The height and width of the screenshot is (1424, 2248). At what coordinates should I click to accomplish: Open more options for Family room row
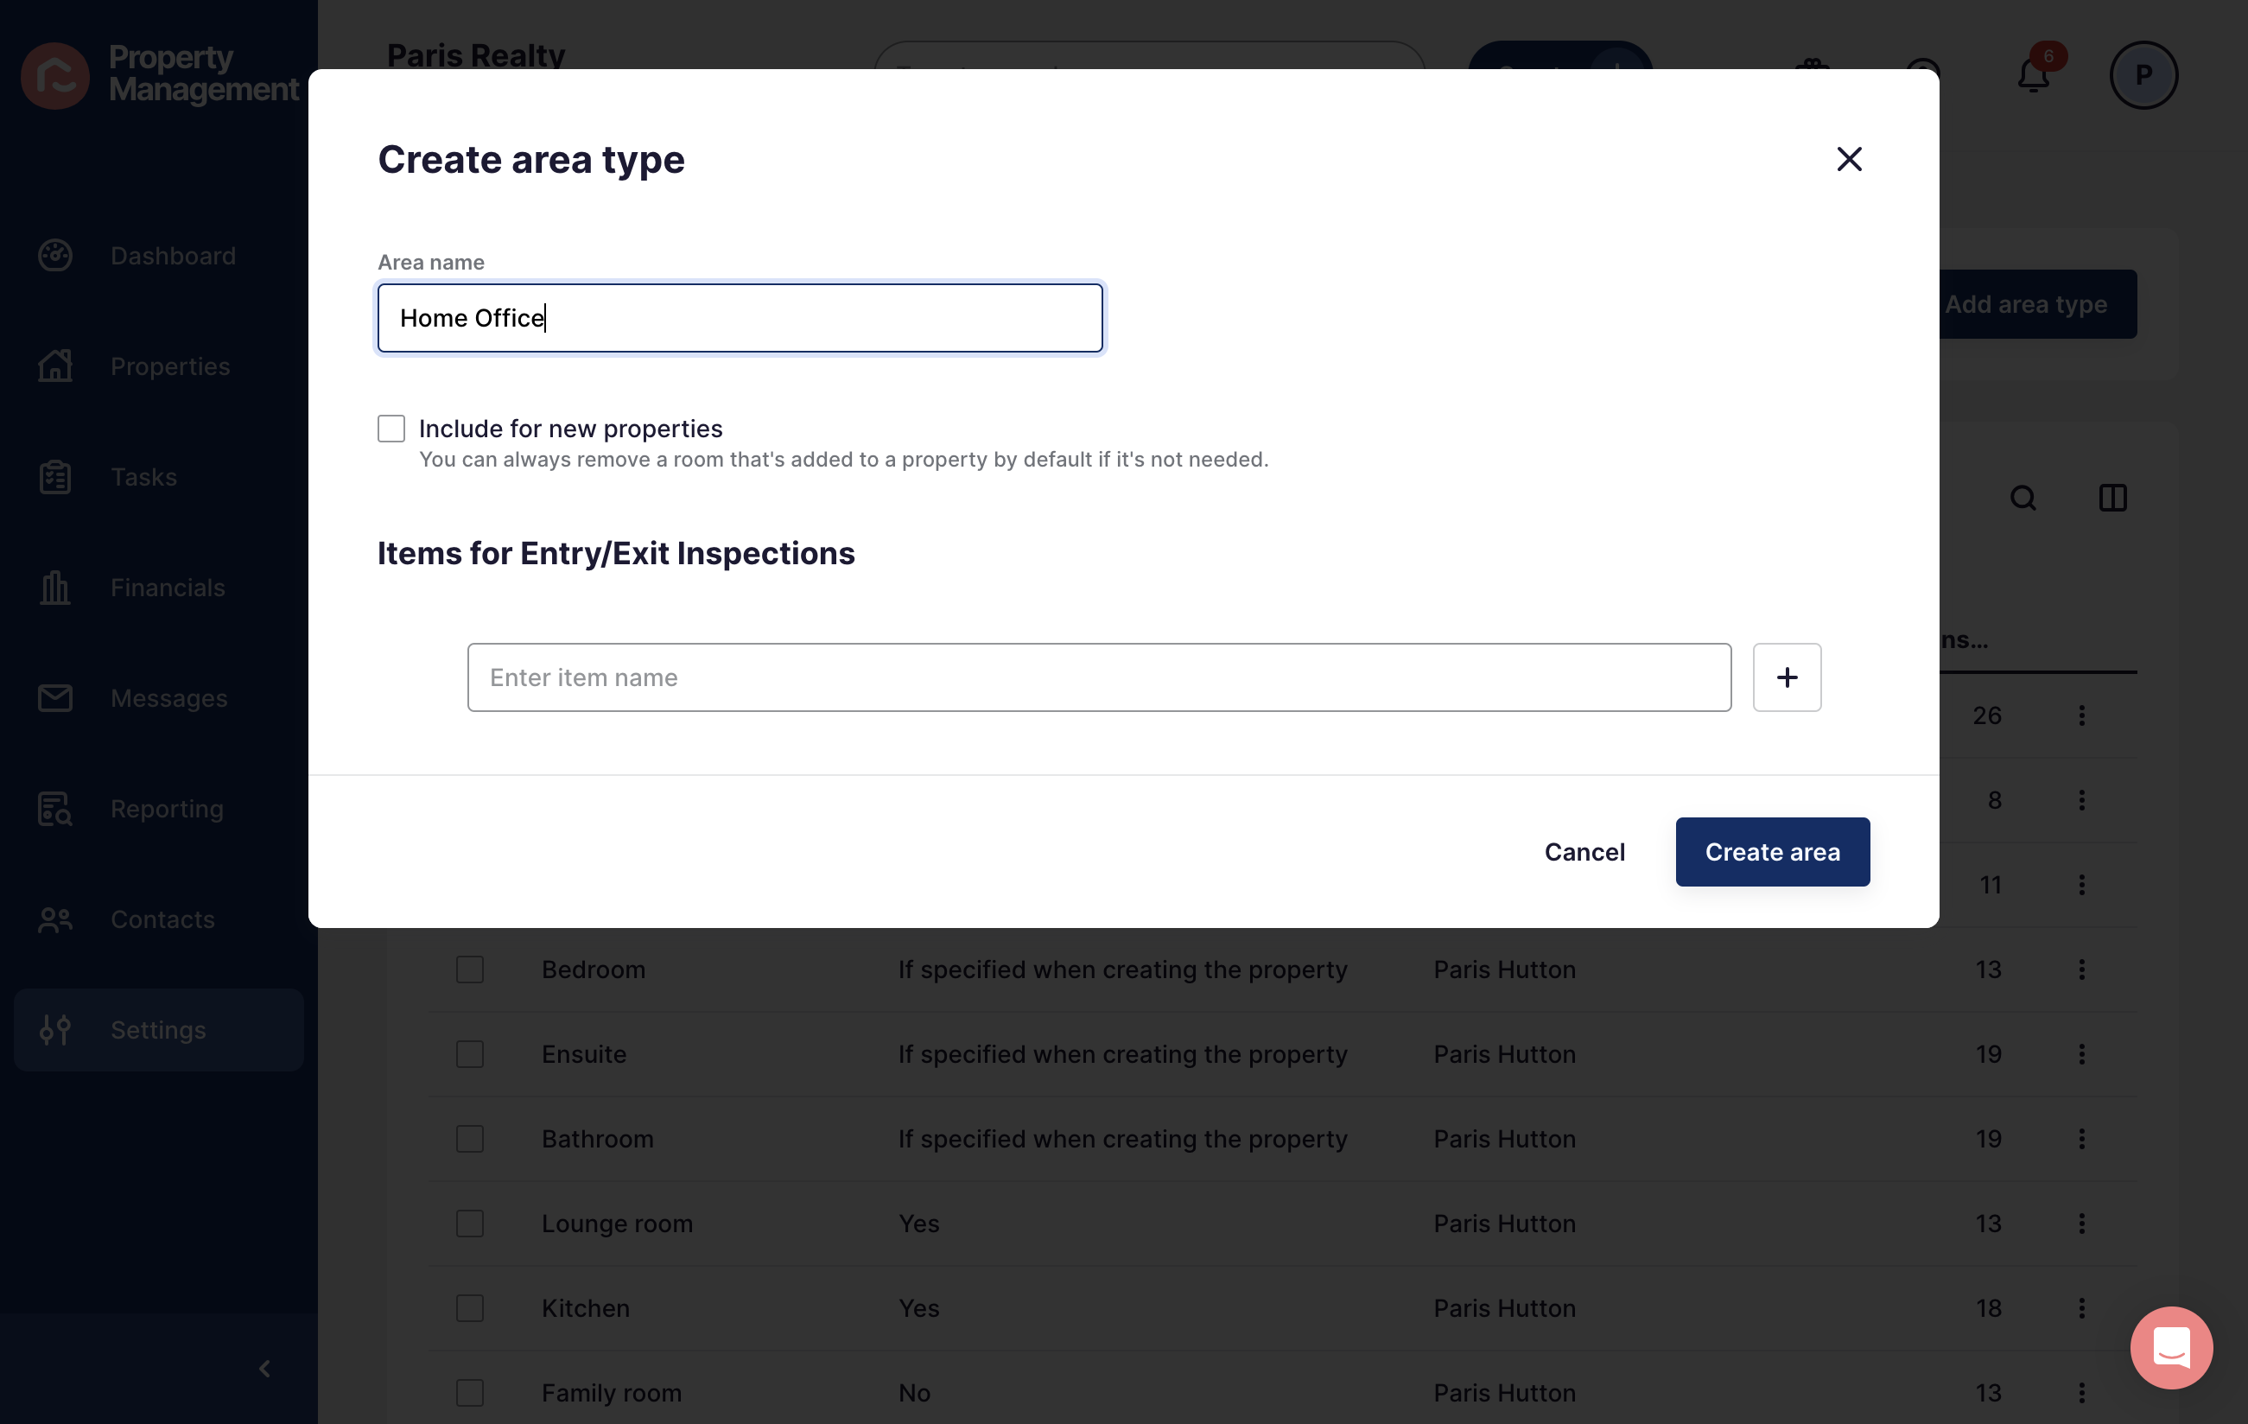pos(2081,1392)
